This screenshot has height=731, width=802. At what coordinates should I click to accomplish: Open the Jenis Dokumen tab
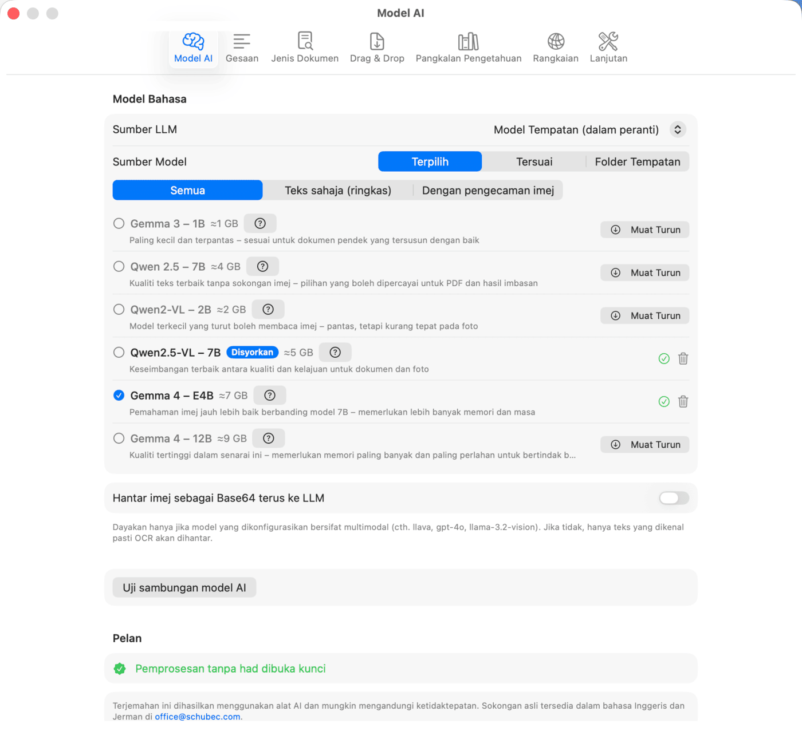point(305,48)
